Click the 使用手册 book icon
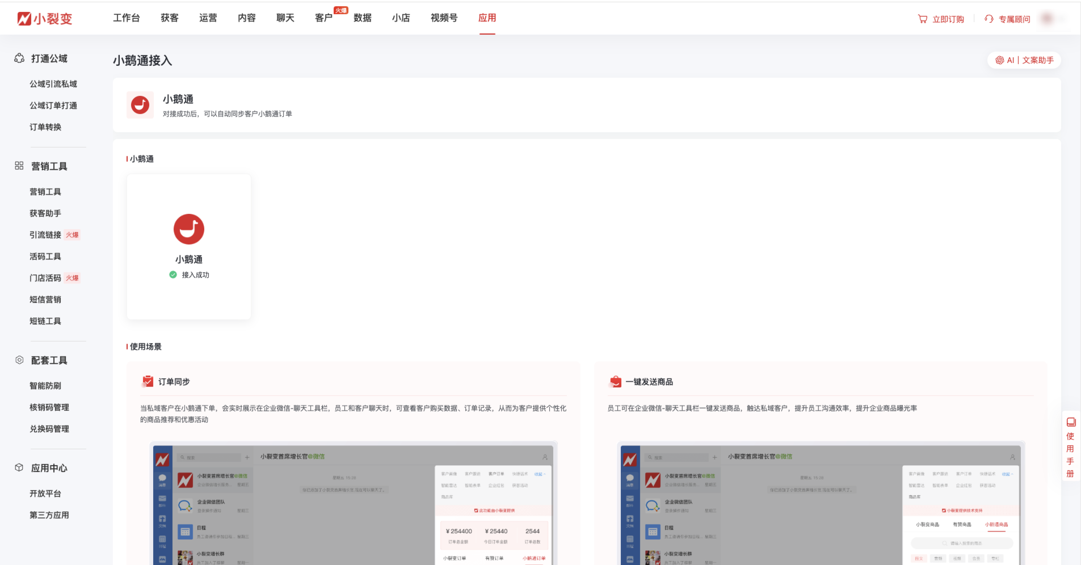Viewport: 1081px width, 565px height. (x=1071, y=422)
